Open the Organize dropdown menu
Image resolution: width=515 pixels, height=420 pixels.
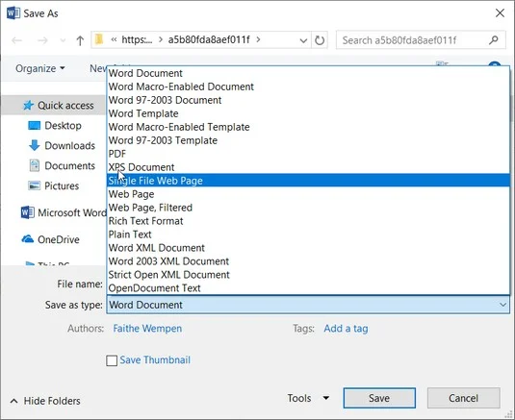40,68
